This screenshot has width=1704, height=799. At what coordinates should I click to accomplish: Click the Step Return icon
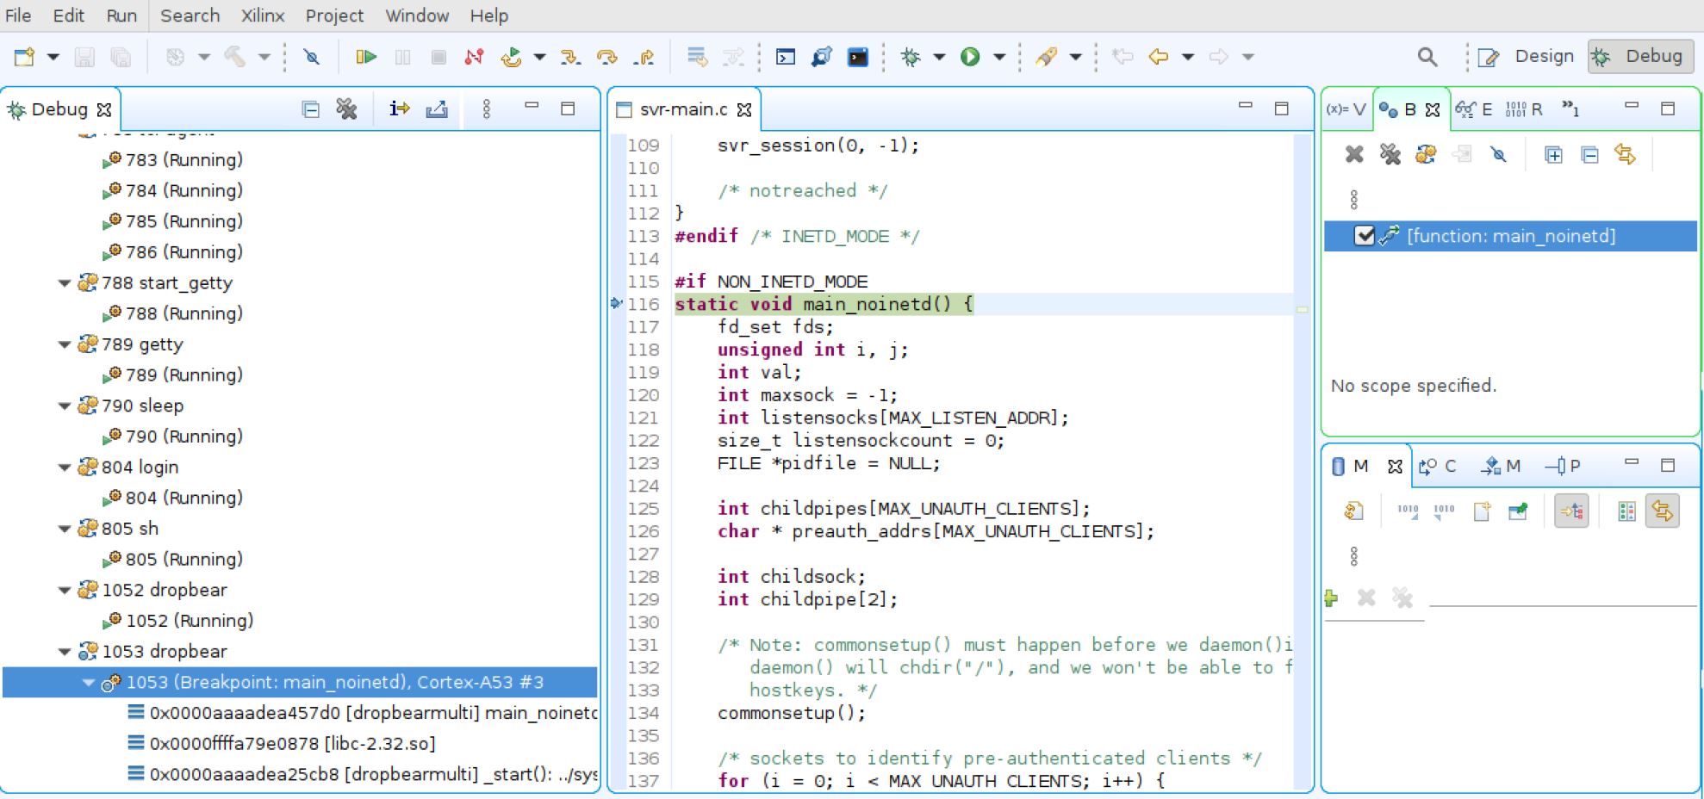point(644,57)
